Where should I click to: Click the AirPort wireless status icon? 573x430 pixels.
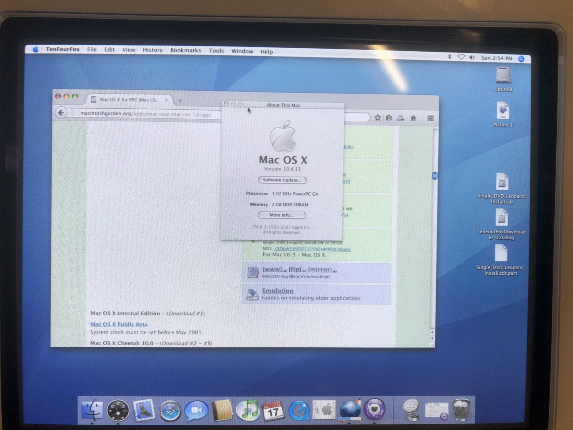point(461,57)
